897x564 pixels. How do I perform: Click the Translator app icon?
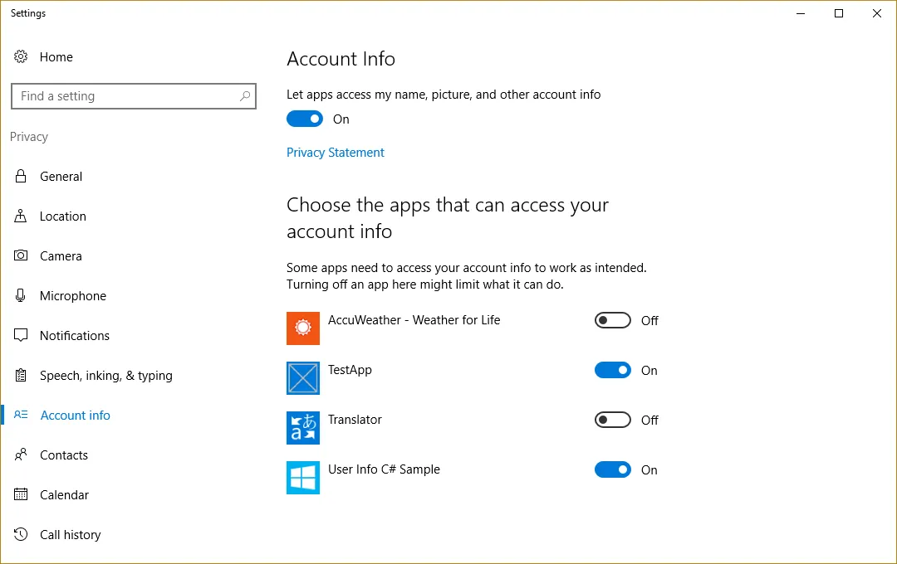(x=303, y=427)
